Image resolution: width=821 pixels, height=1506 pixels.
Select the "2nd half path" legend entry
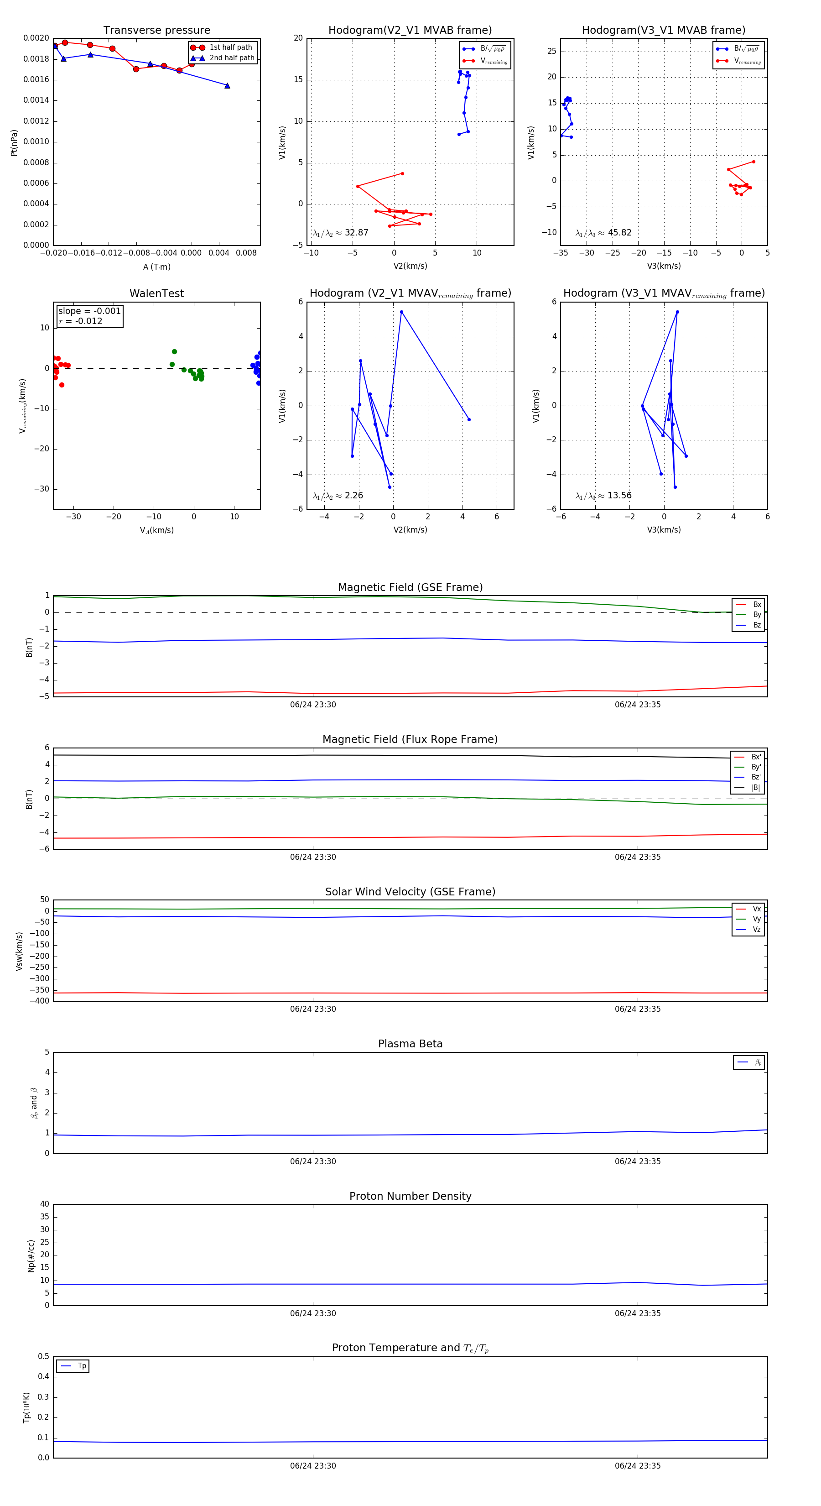(222, 58)
